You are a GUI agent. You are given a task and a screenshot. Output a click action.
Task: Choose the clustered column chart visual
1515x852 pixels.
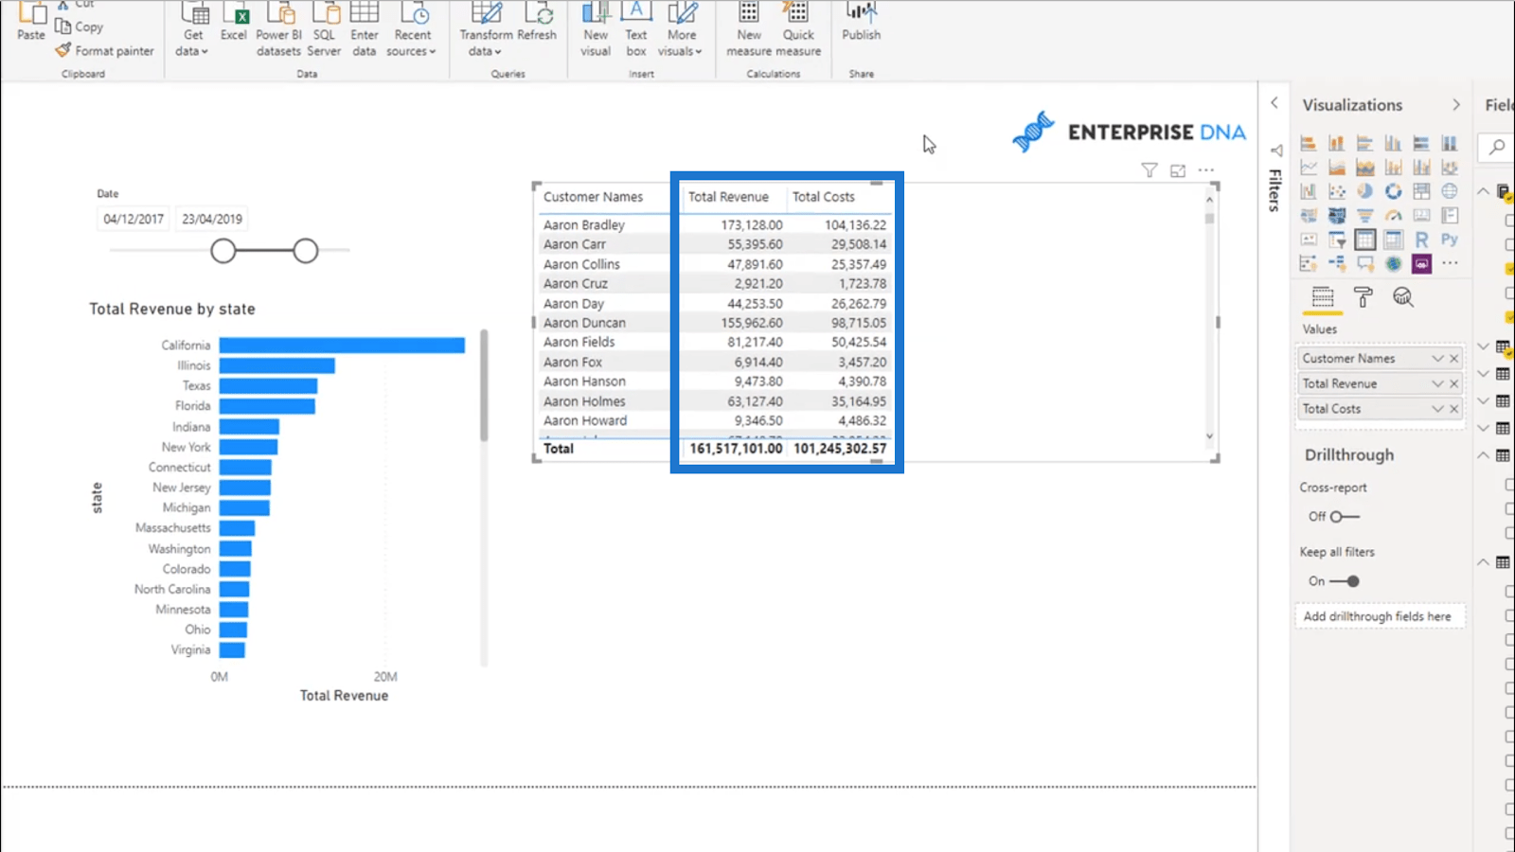click(1393, 143)
